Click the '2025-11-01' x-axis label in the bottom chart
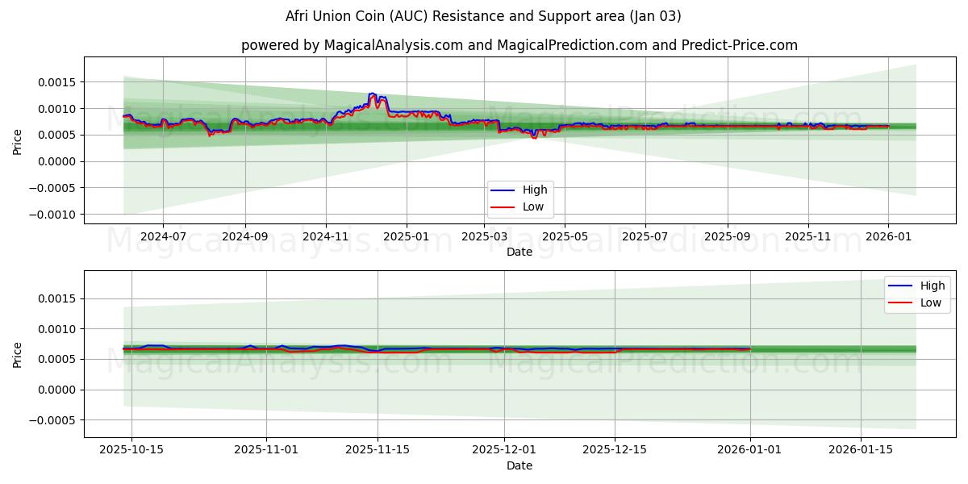 coord(266,450)
